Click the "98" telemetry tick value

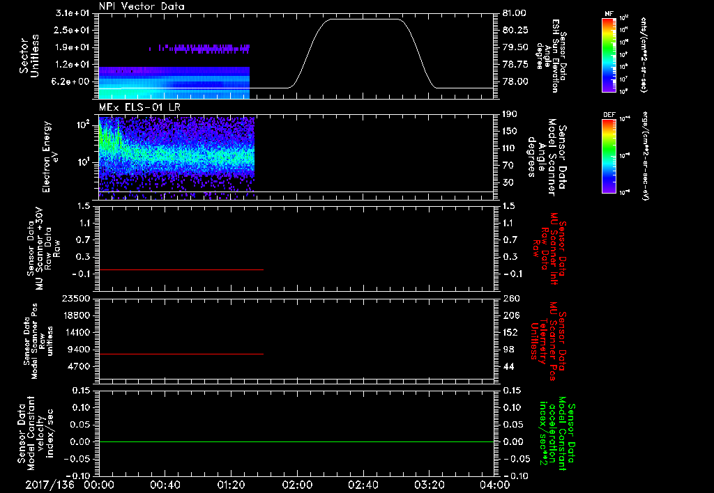click(508, 350)
